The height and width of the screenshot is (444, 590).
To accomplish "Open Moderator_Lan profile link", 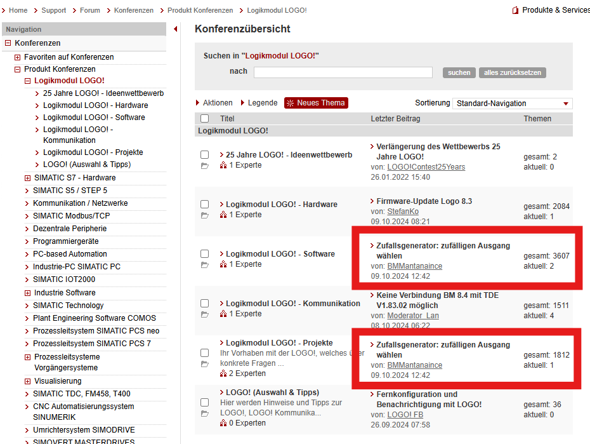I will point(413,316).
